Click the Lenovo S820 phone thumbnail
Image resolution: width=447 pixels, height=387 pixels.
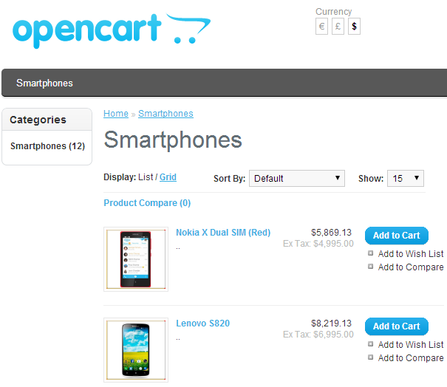click(136, 350)
